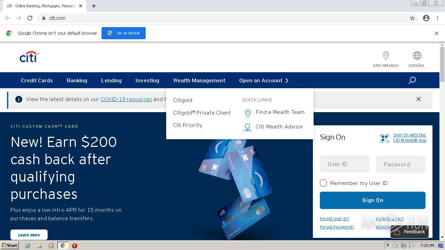Bookmark the page with the star icon
Image resolution: width=445 pixels, height=250 pixels.
tap(412, 18)
